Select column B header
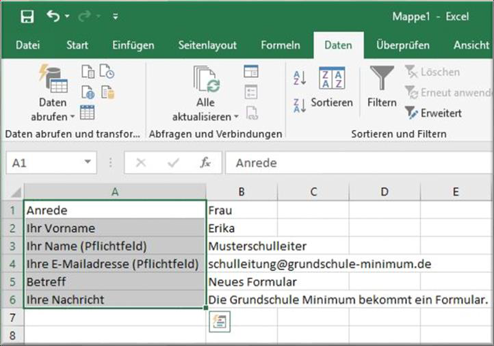Image resolution: width=494 pixels, height=346 pixels. click(242, 192)
